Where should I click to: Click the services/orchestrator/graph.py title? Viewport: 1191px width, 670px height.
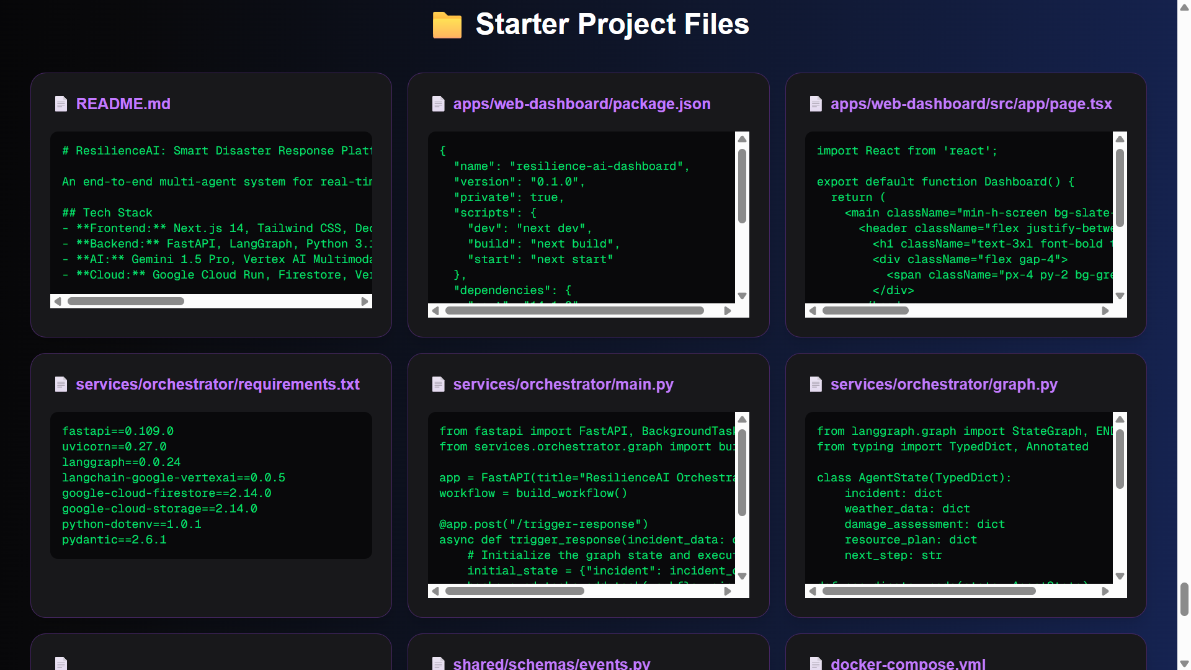click(x=943, y=384)
